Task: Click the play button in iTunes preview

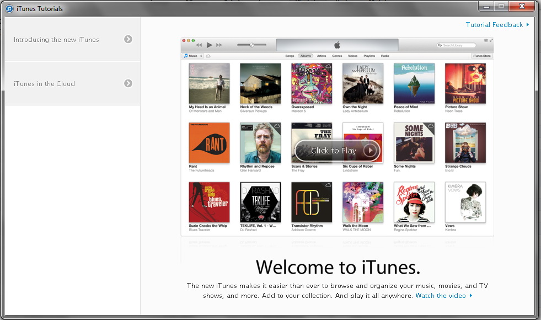Action: [209, 45]
